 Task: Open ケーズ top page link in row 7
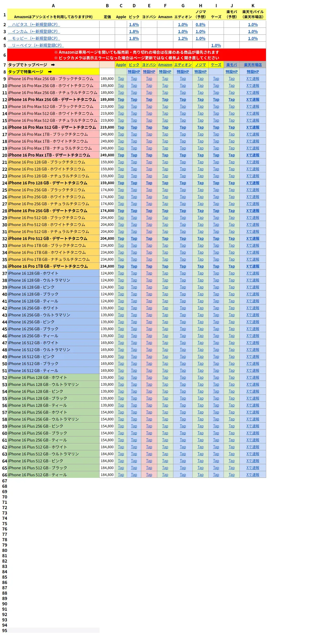click(216, 65)
